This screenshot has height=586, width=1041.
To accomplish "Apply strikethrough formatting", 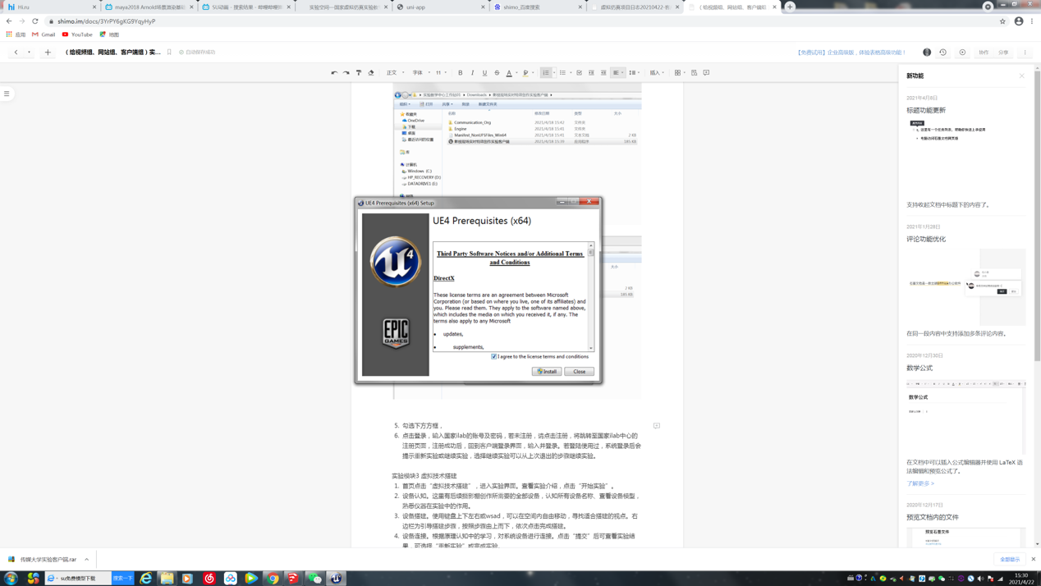I will [x=497, y=73].
